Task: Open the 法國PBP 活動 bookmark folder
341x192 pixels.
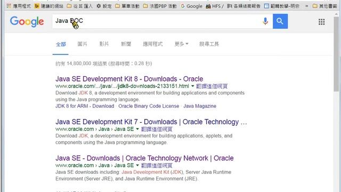Action: [x=160, y=6]
